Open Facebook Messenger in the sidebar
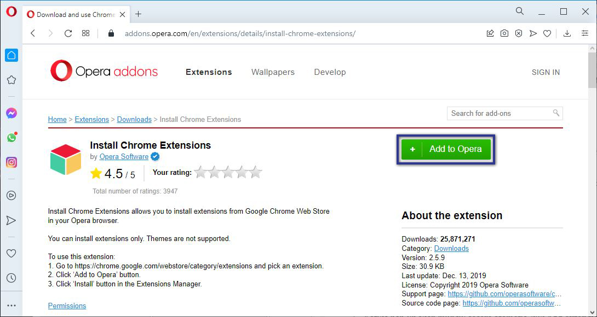 coord(12,113)
